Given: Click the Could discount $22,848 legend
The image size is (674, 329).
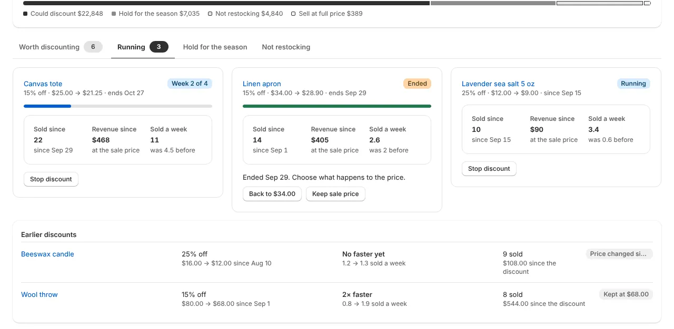Looking at the screenshot, I should click(63, 14).
